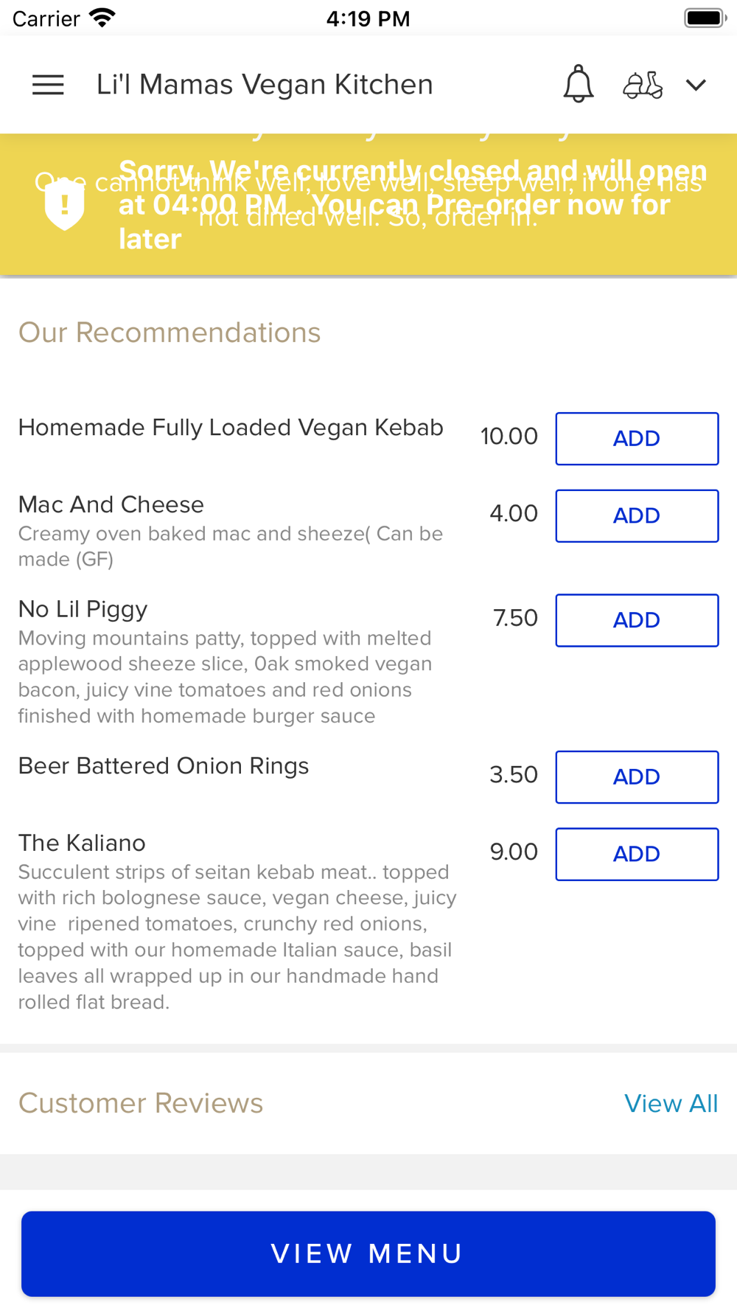Add Mac And Cheese to order
737x1311 pixels.
637,516
